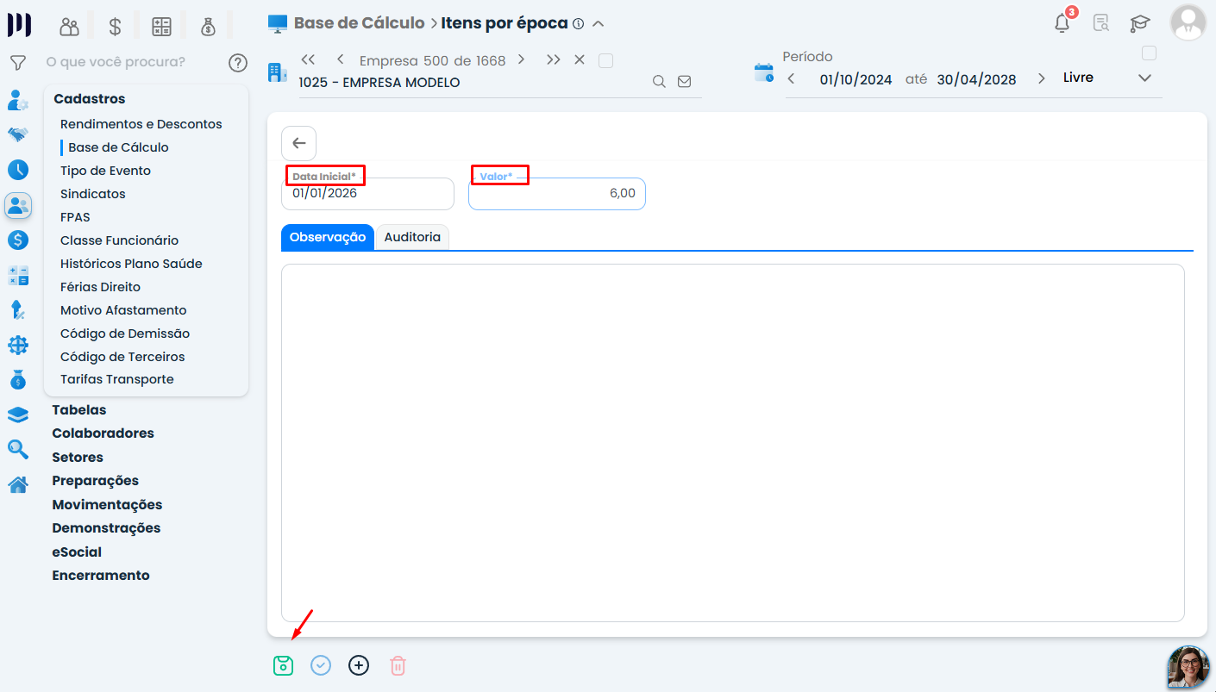This screenshot has height=692, width=1216.
Task: Select the Observação tab
Action: pos(328,237)
